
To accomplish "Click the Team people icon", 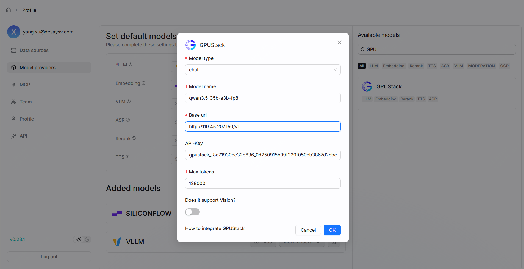I will coord(13,102).
